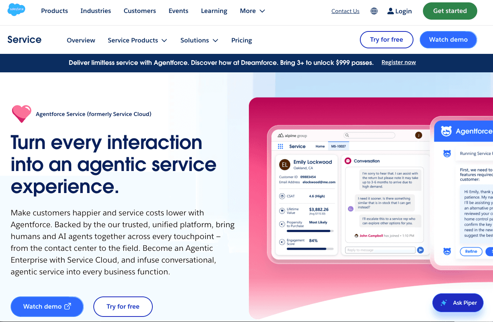
Task: Expand the More menu
Action: 252,11
